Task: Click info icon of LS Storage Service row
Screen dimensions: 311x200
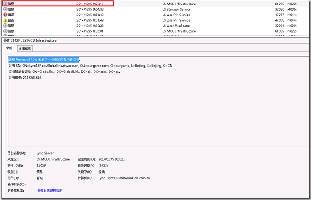Action: click(5, 9)
